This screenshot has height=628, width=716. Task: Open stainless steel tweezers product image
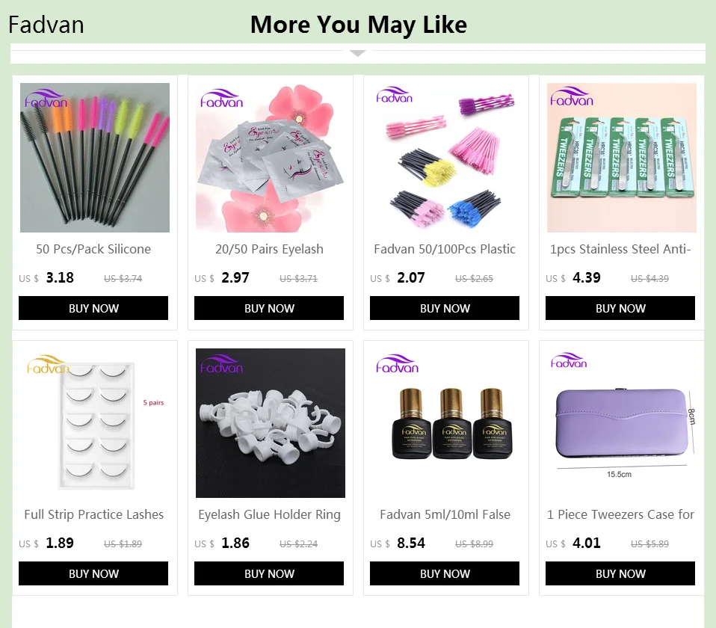(x=622, y=158)
